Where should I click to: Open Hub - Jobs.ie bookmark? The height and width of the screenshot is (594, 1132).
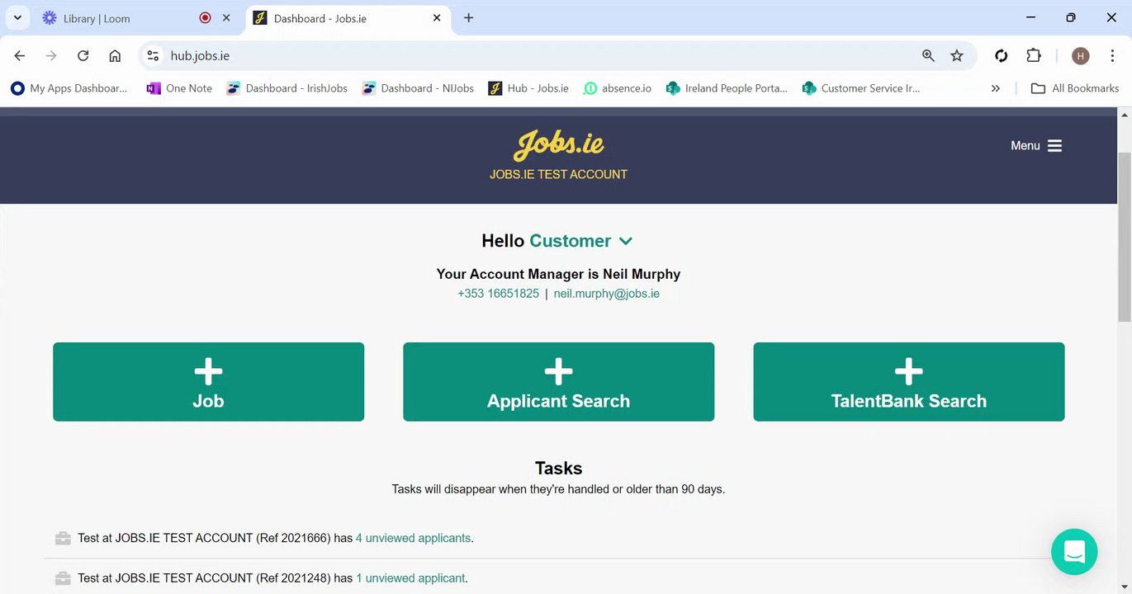pyautogui.click(x=528, y=88)
